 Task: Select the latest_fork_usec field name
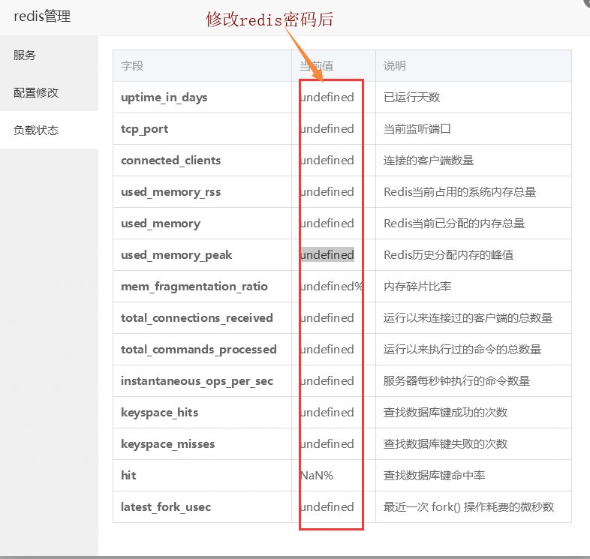click(166, 507)
